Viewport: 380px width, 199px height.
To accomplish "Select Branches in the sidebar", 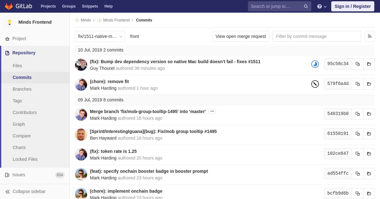I will tap(22, 89).
